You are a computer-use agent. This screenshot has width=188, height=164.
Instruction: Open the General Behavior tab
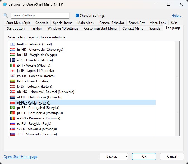coord(112,23)
